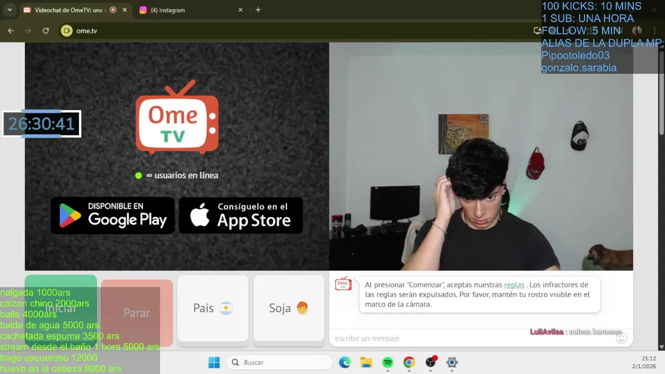Open OBS Studio from taskbar
Image resolution: width=665 pixels, height=374 pixels.
(431, 362)
